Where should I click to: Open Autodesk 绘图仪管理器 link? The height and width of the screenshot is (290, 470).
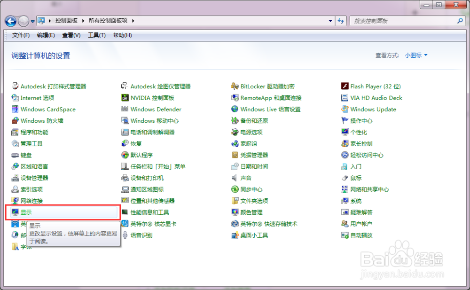(x=160, y=86)
